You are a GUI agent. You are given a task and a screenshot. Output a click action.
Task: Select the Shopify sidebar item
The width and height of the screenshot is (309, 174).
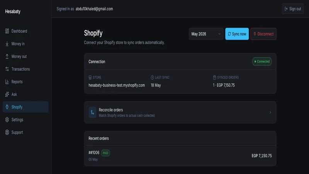point(25,107)
